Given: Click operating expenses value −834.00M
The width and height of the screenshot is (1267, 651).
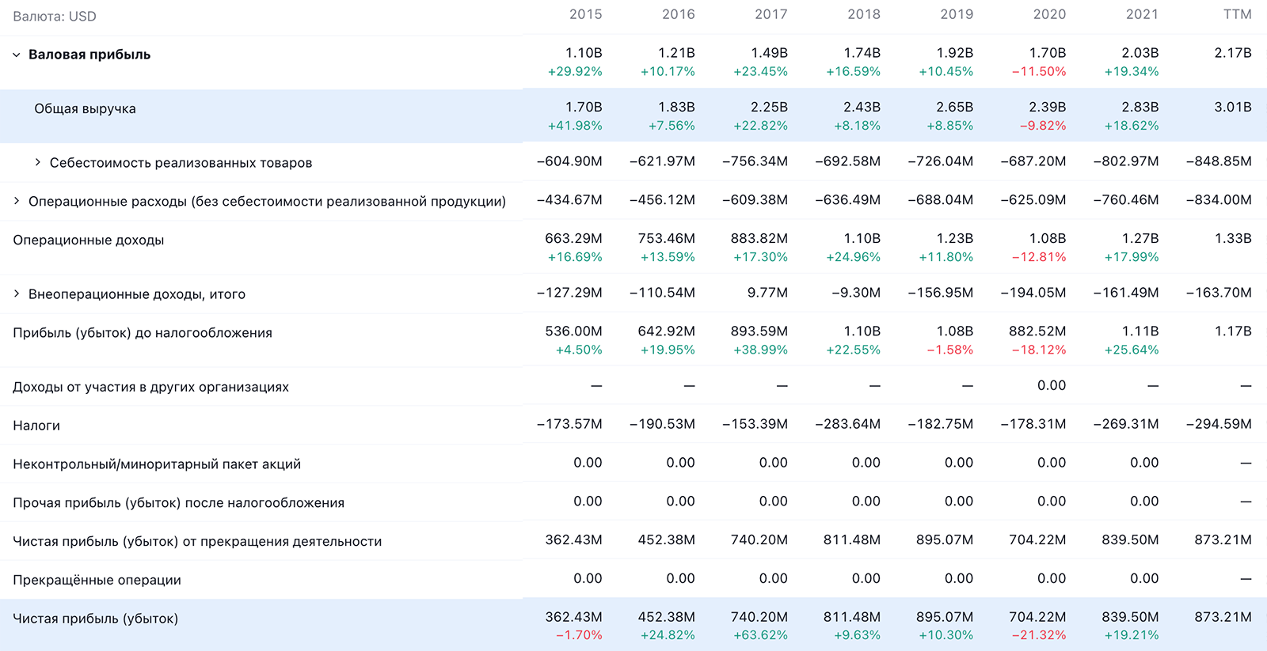Looking at the screenshot, I should tap(1219, 200).
